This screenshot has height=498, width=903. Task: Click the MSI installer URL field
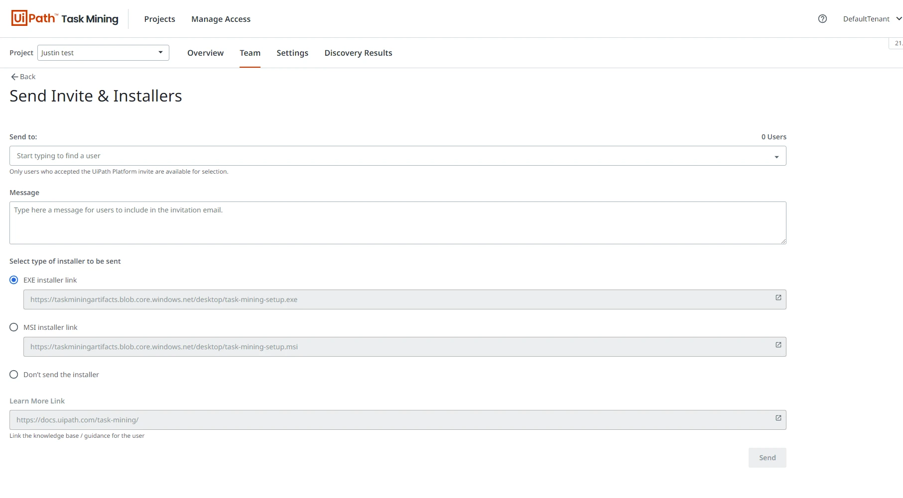pos(405,347)
